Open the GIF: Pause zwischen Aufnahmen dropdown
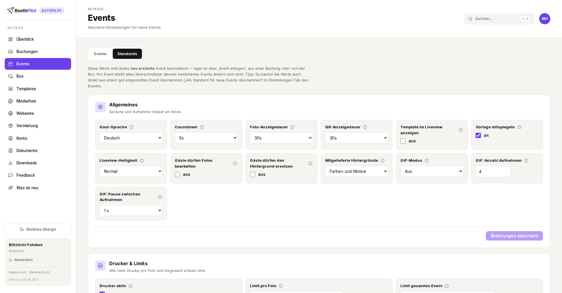562x293 pixels. click(x=131, y=211)
